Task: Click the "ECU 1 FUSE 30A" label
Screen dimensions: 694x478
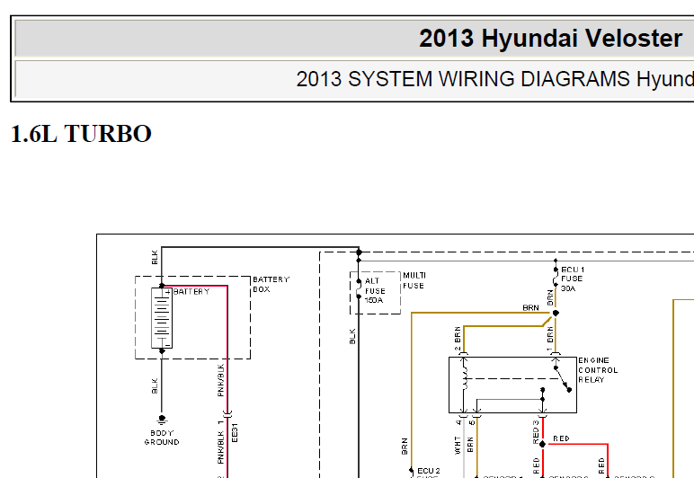Action: pyautogui.click(x=572, y=279)
